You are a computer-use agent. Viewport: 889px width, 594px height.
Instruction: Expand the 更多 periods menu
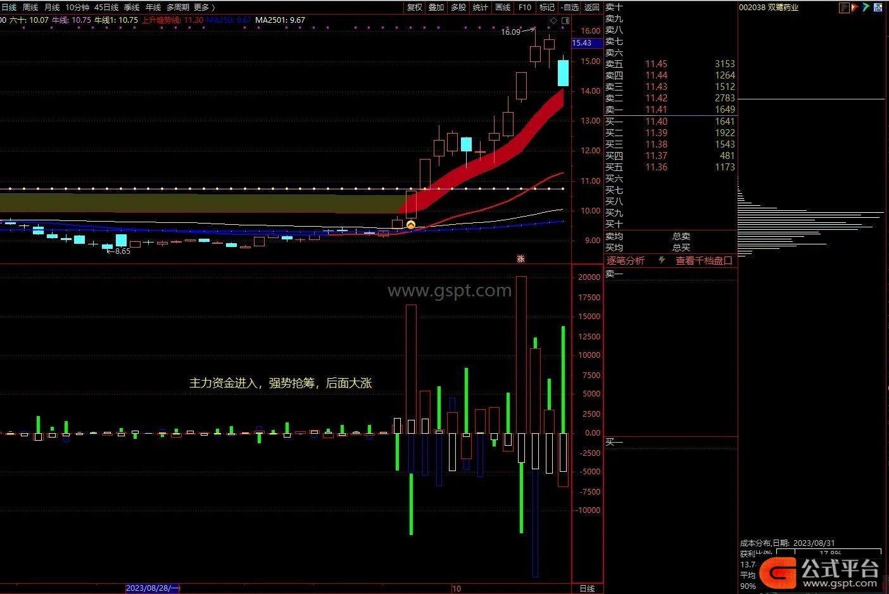pyautogui.click(x=204, y=7)
